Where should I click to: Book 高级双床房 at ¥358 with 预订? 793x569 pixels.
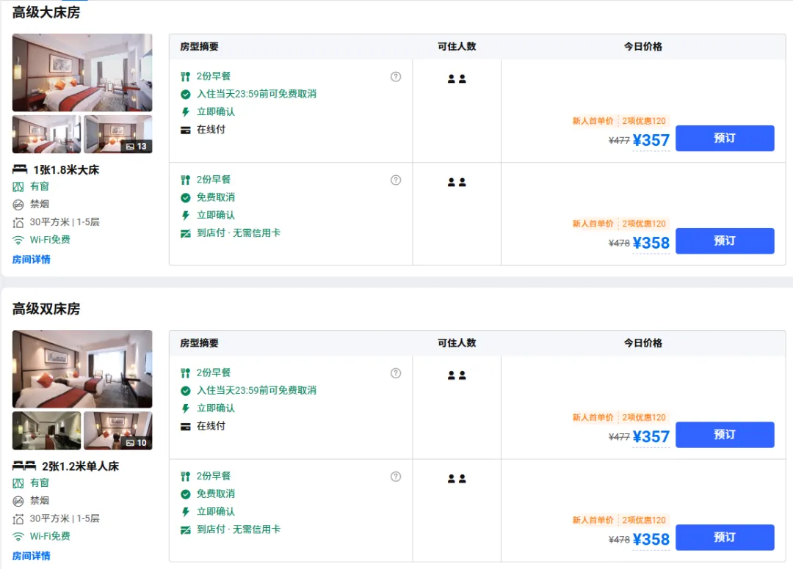click(x=724, y=537)
